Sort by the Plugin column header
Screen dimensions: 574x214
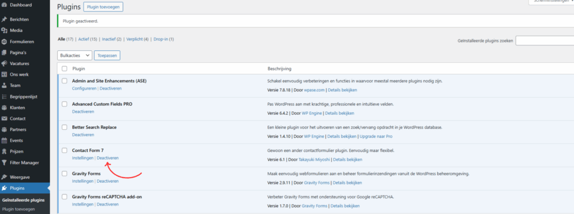78,69
